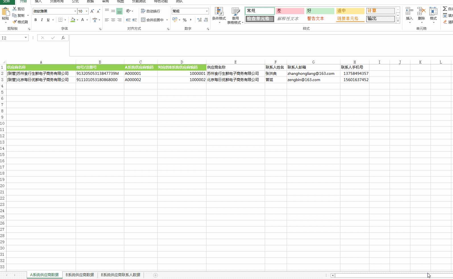Viewport: 453px width, 279px height.
Task: Open the Paste options dropdown arrow
Action: click(5, 22)
